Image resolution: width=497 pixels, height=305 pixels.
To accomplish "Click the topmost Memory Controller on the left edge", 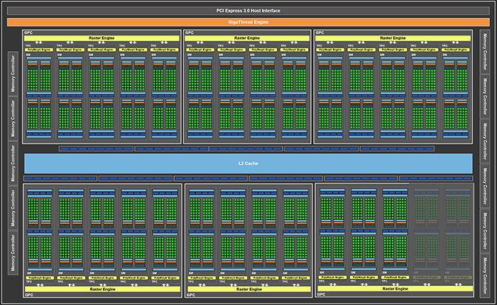I will (13, 74).
